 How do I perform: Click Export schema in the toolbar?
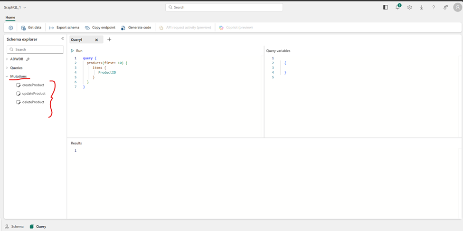[64, 28]
